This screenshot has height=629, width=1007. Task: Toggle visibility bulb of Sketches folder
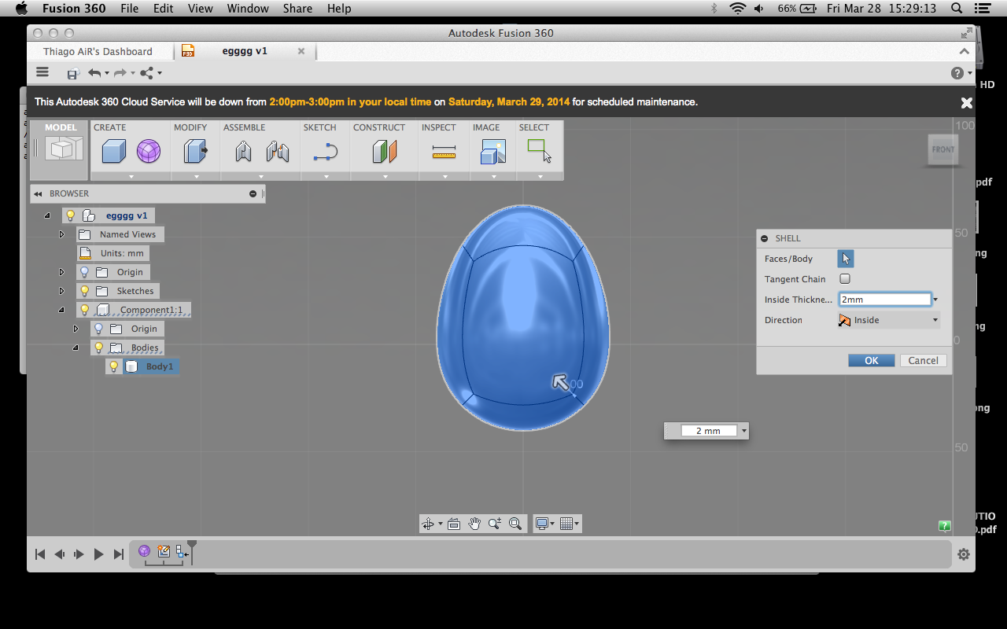click(84, 291)
